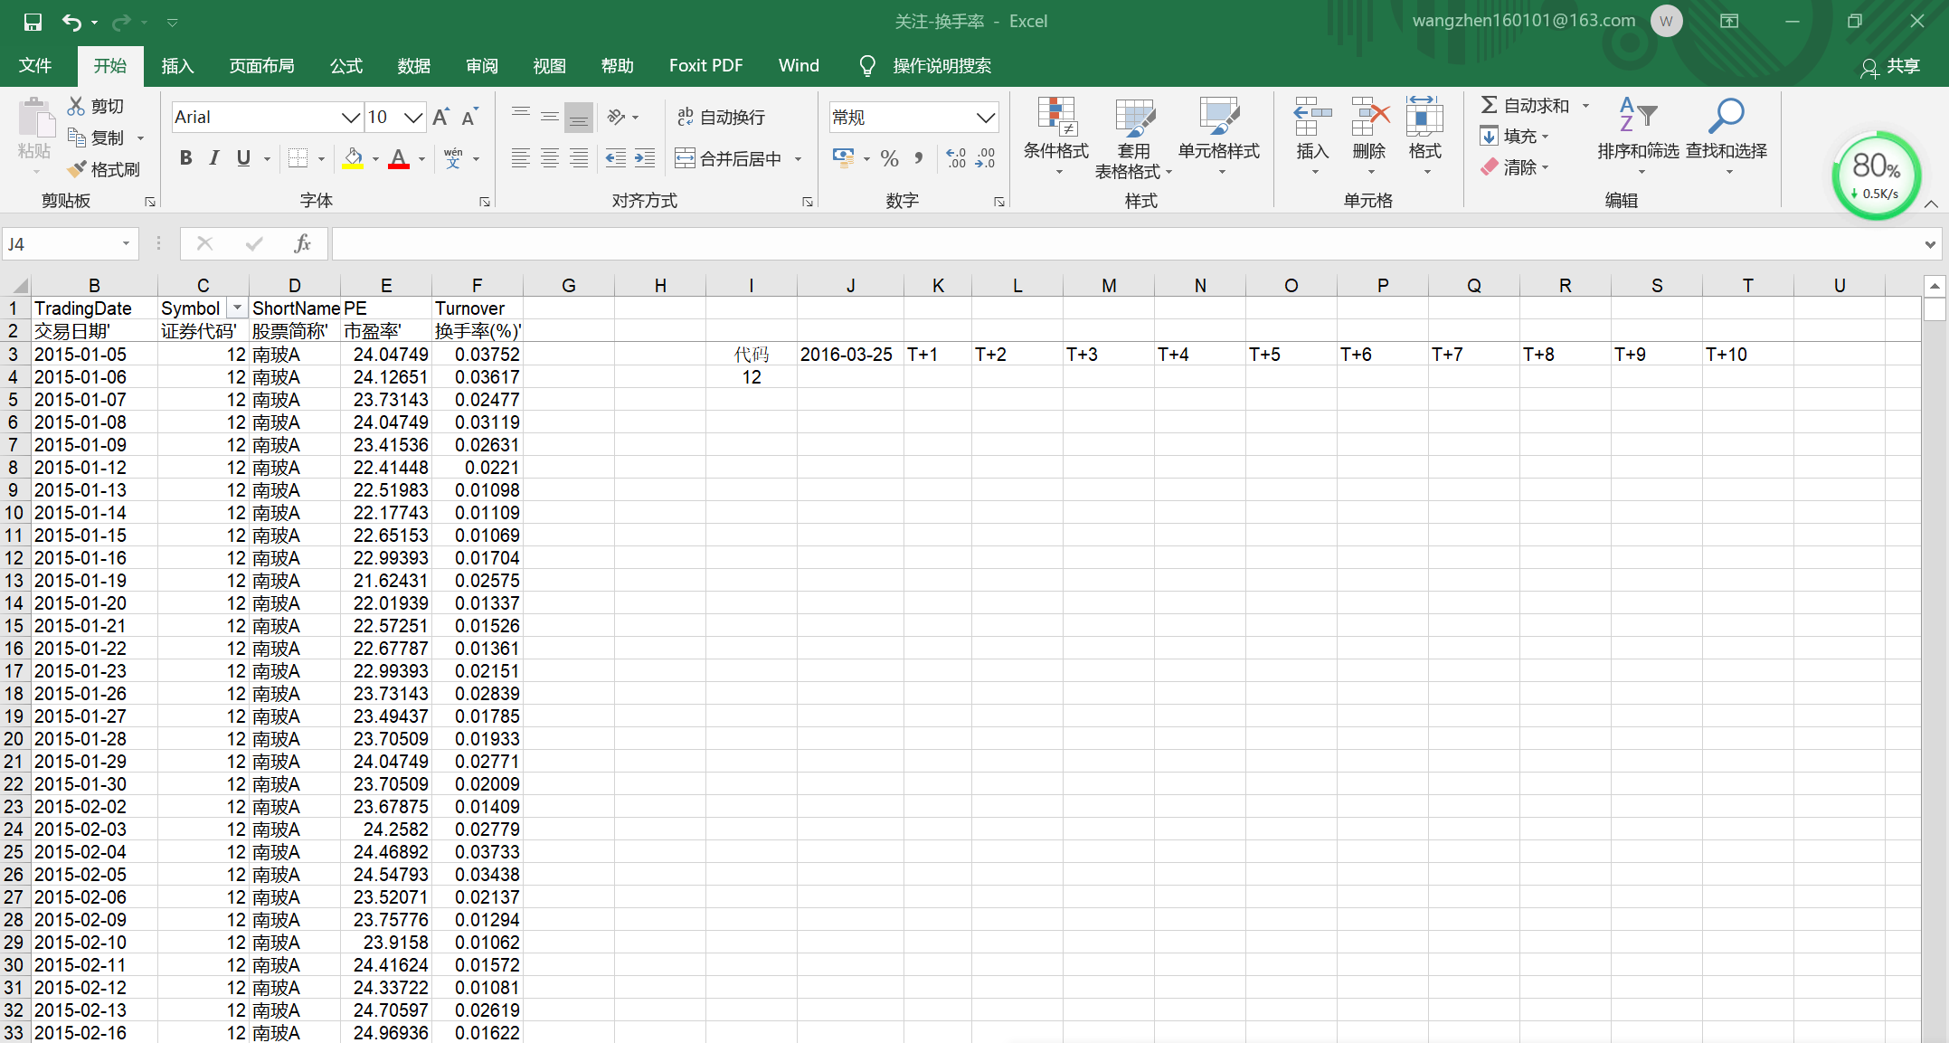This screenshot has width=1949, height=1043.
Task: Click the 共享 share button
Action: pos(1891,67)
